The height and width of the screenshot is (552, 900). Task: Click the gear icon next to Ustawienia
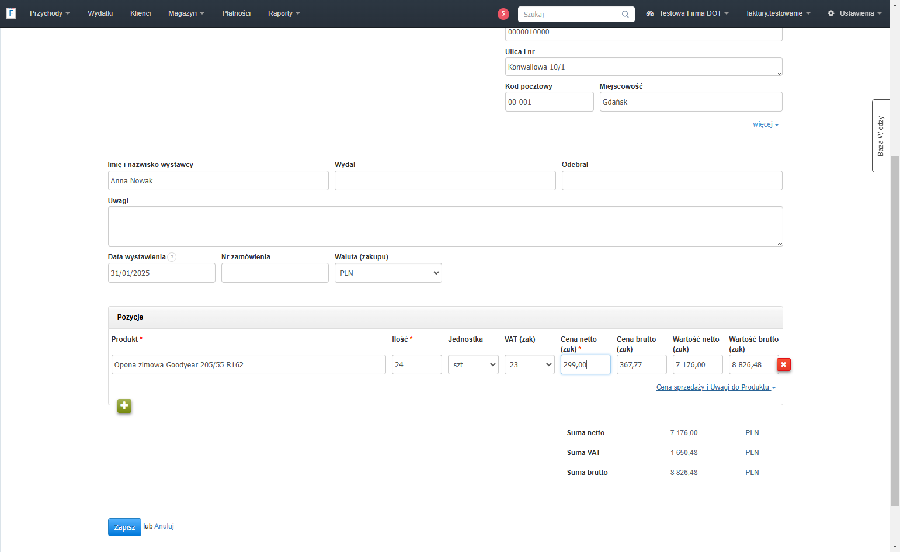[830, 13]
